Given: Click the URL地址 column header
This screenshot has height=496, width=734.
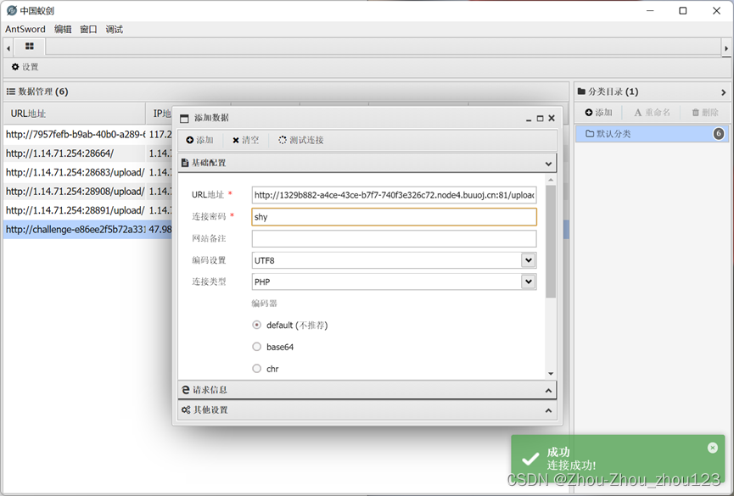Looking at the screenshot, I should point(75,114).
